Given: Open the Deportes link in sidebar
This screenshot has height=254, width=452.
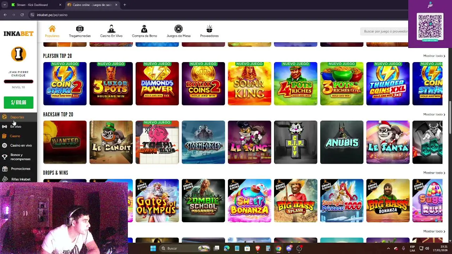Looking at the screenshot, I should click(x=17, y=117).
